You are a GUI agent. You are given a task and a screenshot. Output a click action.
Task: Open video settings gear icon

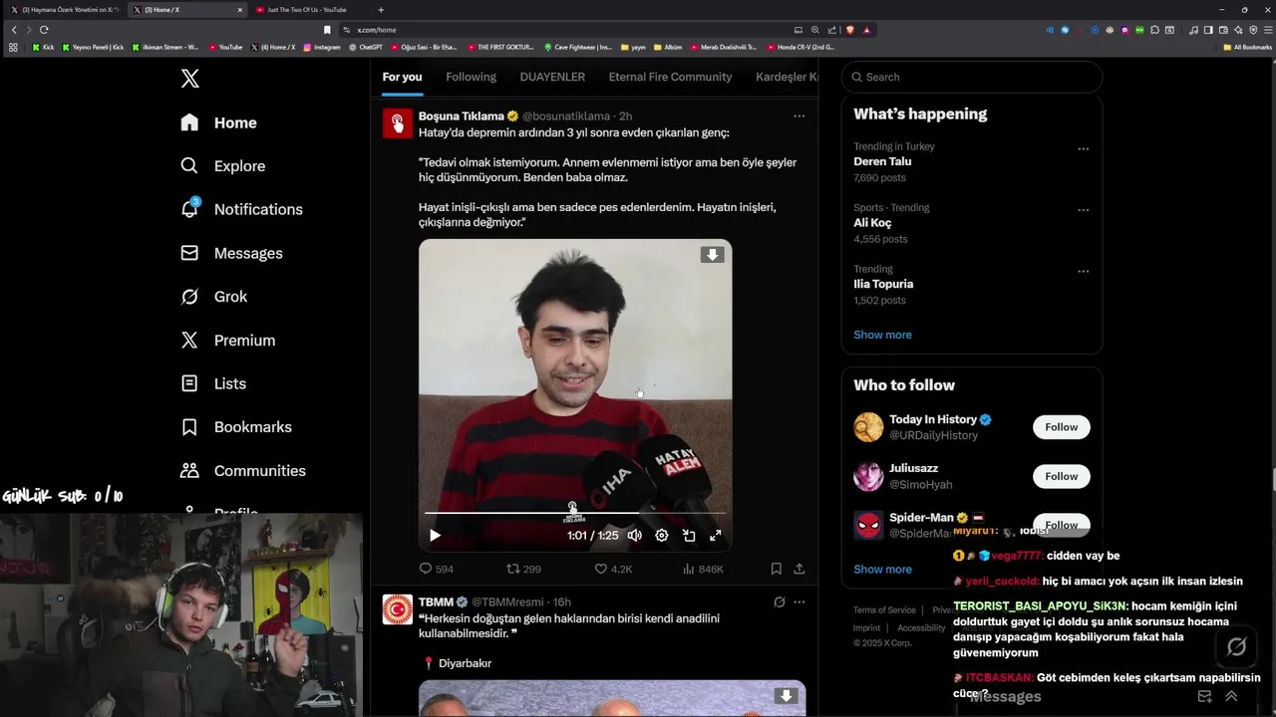[661, 535]
